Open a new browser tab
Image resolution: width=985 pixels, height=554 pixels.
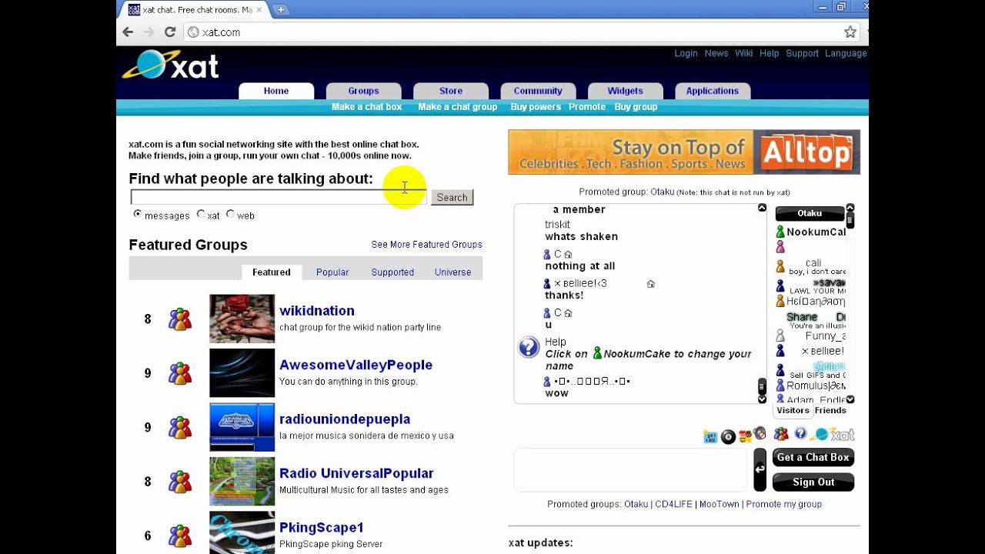tap(281, 10)
